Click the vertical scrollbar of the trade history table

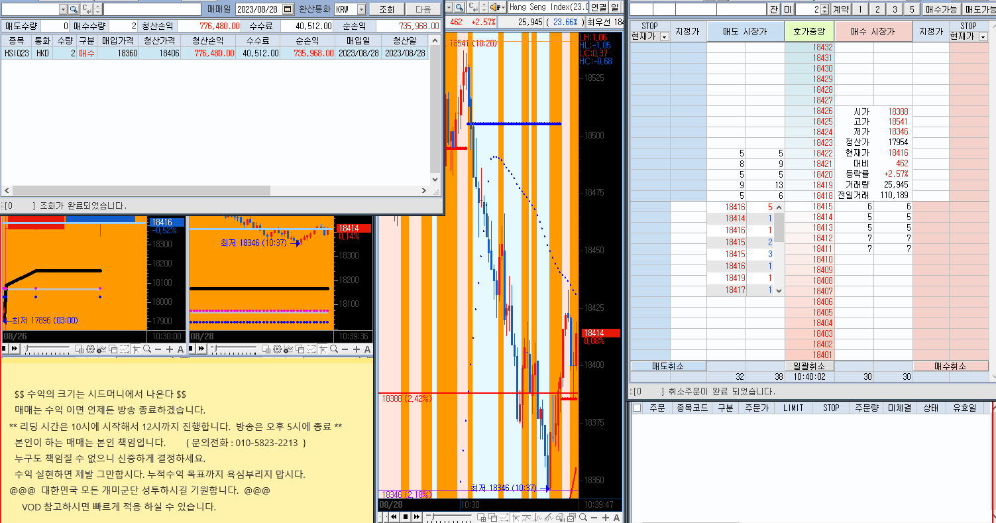pos(435,111)
